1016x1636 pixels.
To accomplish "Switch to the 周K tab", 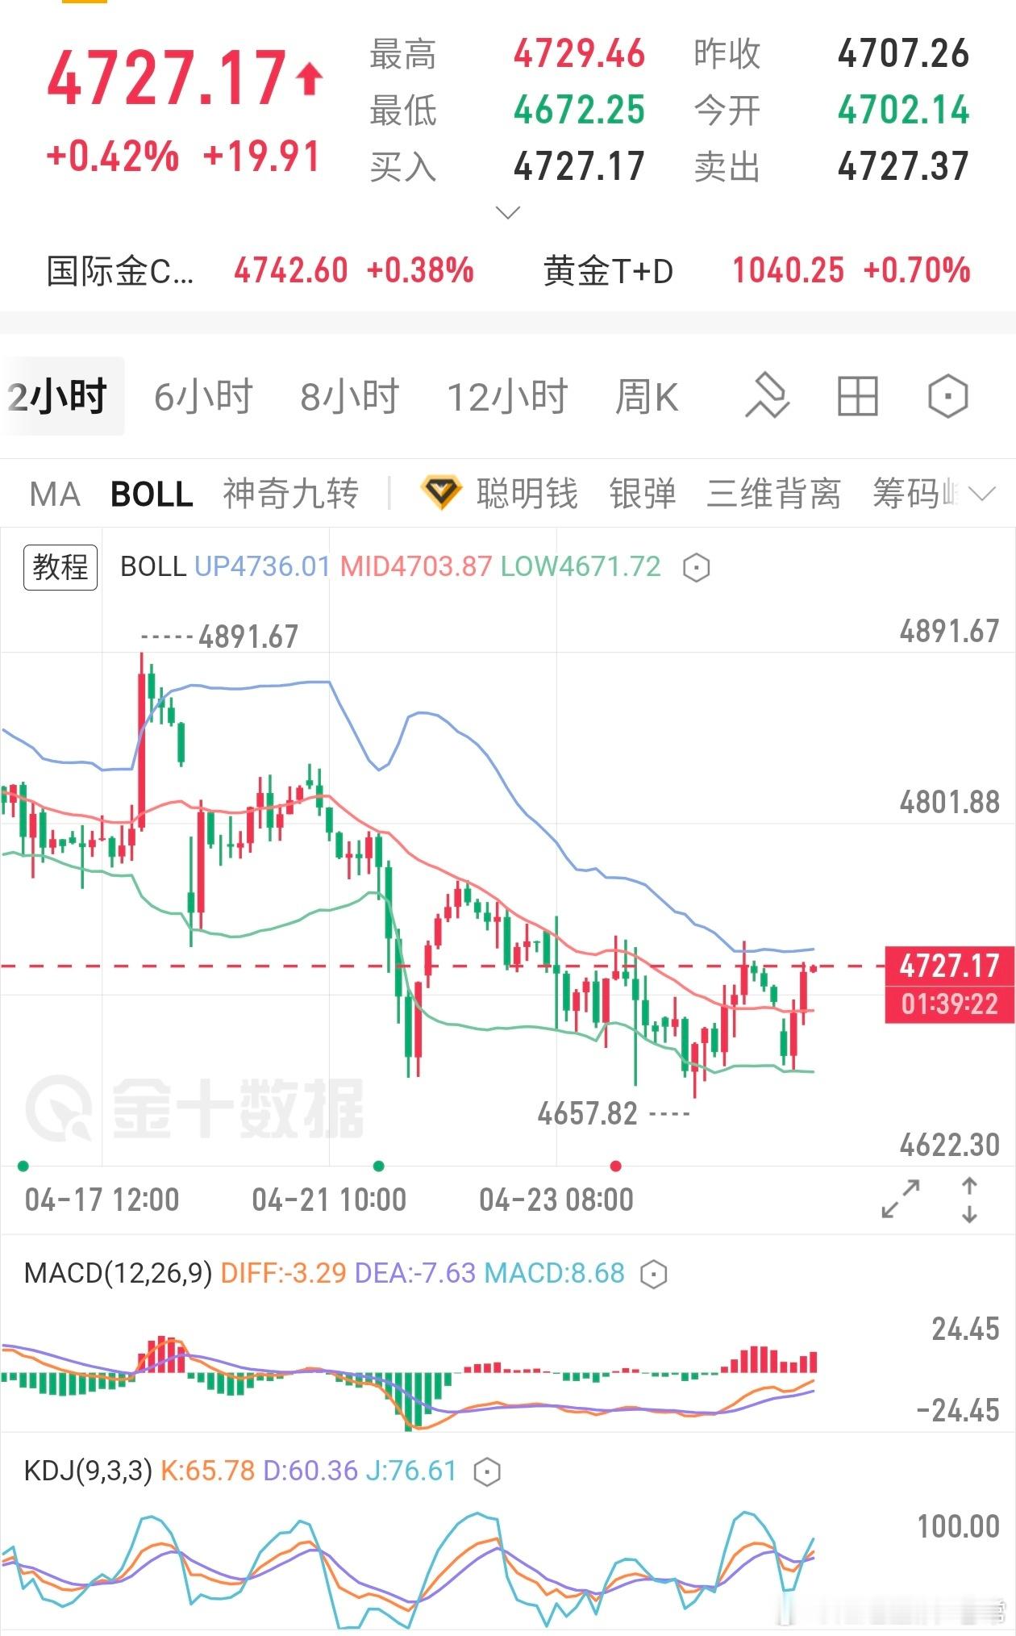I will click(645, 396).
